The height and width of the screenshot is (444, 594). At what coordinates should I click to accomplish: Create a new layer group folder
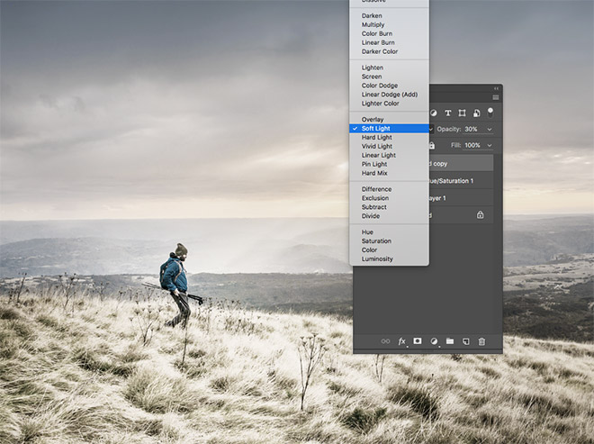[450, 341]
